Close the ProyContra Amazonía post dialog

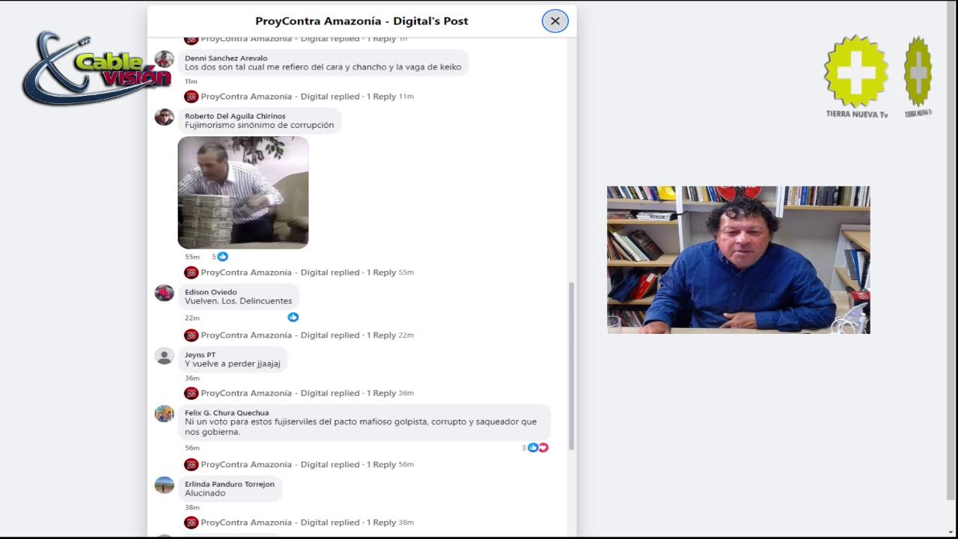[555, 21]
